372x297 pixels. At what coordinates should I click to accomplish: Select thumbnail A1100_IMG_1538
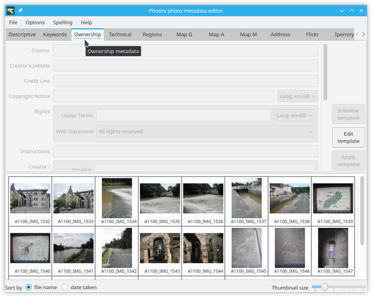tap(290, 201)
